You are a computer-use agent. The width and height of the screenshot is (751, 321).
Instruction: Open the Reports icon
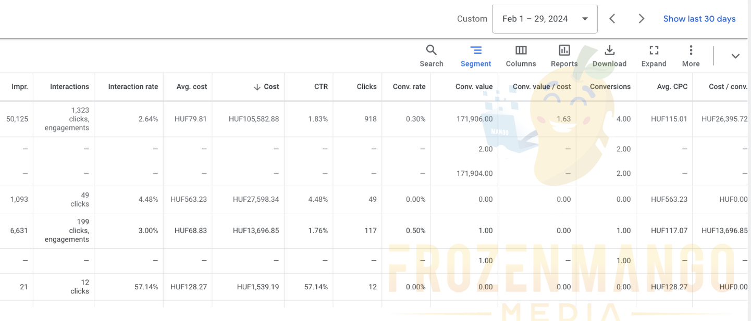tap(564, 56)
